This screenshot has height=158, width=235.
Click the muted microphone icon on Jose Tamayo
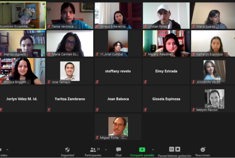(x=49, y=82)
